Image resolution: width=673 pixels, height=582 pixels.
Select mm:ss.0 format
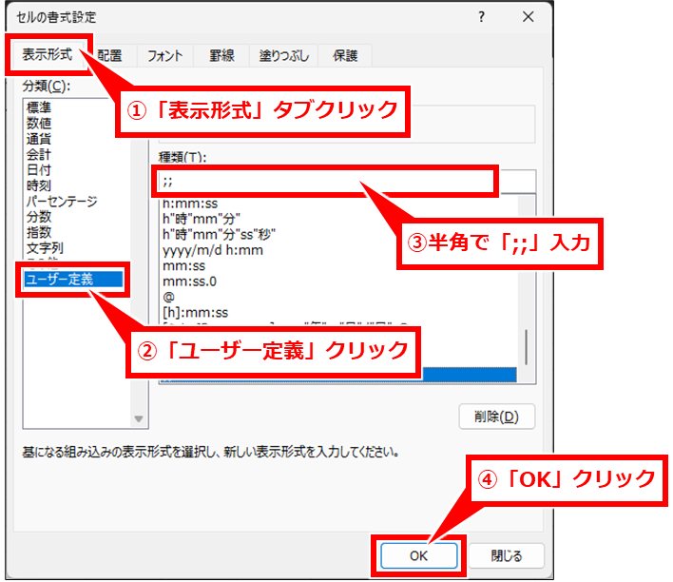click(x=189, y=281)
